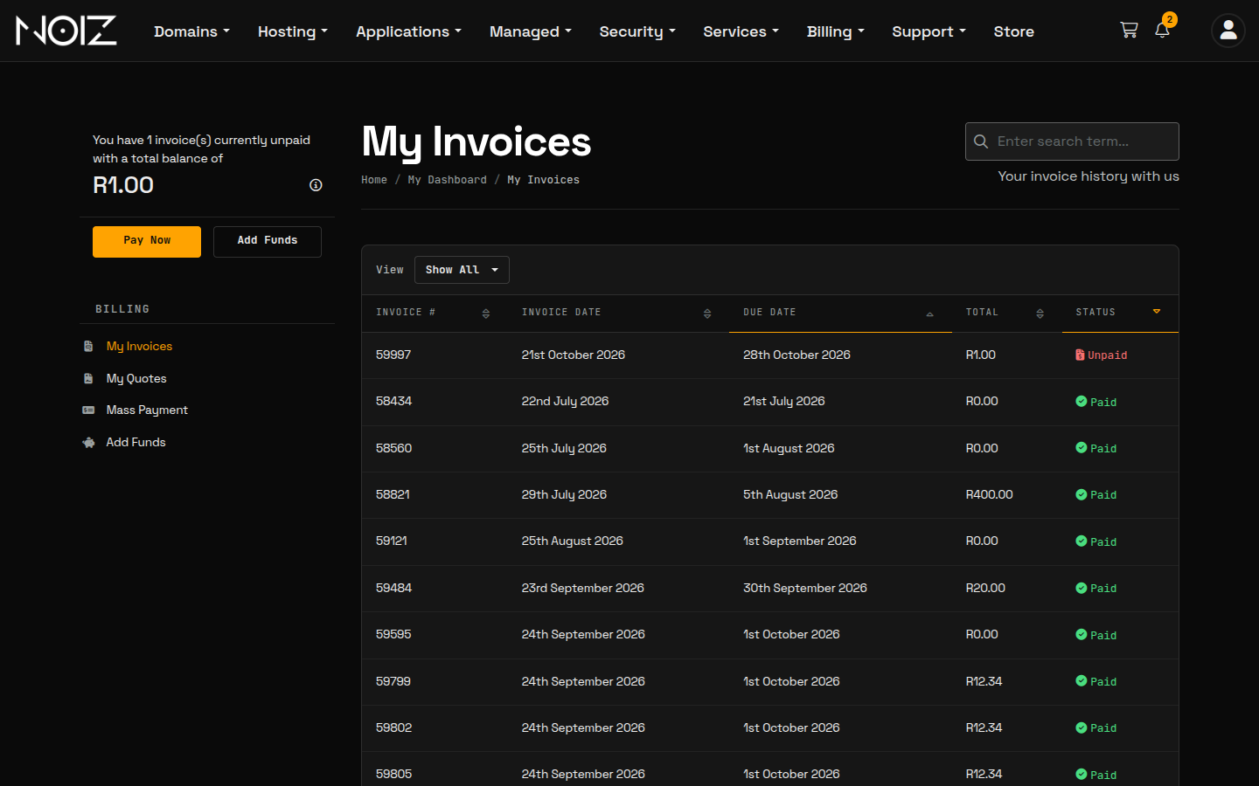Sort by Invoice # column arrows
The image size is (1259, 786).
tap(486, 314)
